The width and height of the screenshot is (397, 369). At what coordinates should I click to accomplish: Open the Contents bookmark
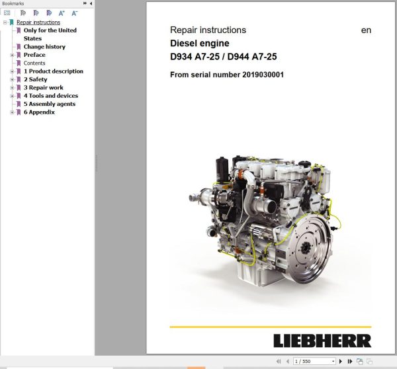tap(34, 63)
